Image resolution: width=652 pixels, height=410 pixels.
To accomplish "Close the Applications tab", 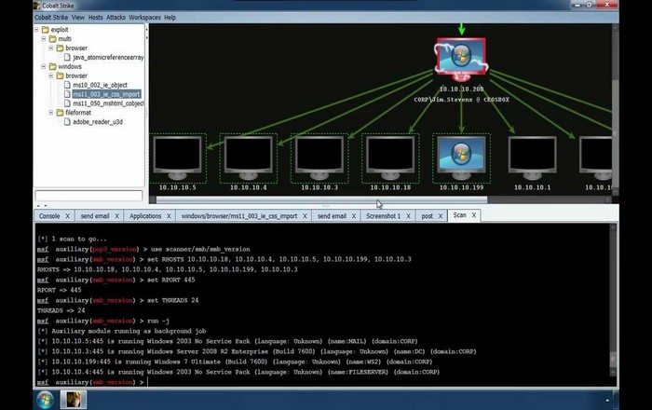I will 169,216.
